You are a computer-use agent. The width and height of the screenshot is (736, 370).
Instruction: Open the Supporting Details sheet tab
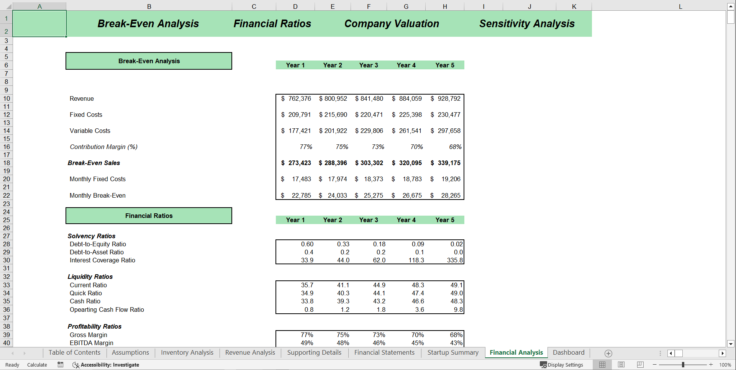point(314,352)
